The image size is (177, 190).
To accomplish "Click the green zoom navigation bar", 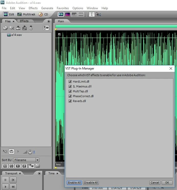I will point(116,26).
